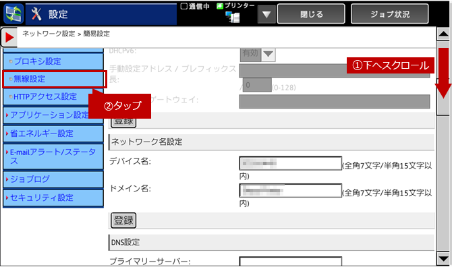Tap the scrollbar up arrow
Image resolution: width=452 pixels, height=267 pixels.
(x=443, y=34)
